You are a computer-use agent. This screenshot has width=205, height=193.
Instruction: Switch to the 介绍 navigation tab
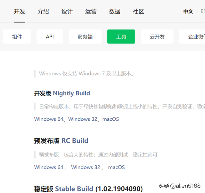tap(43, 12)
